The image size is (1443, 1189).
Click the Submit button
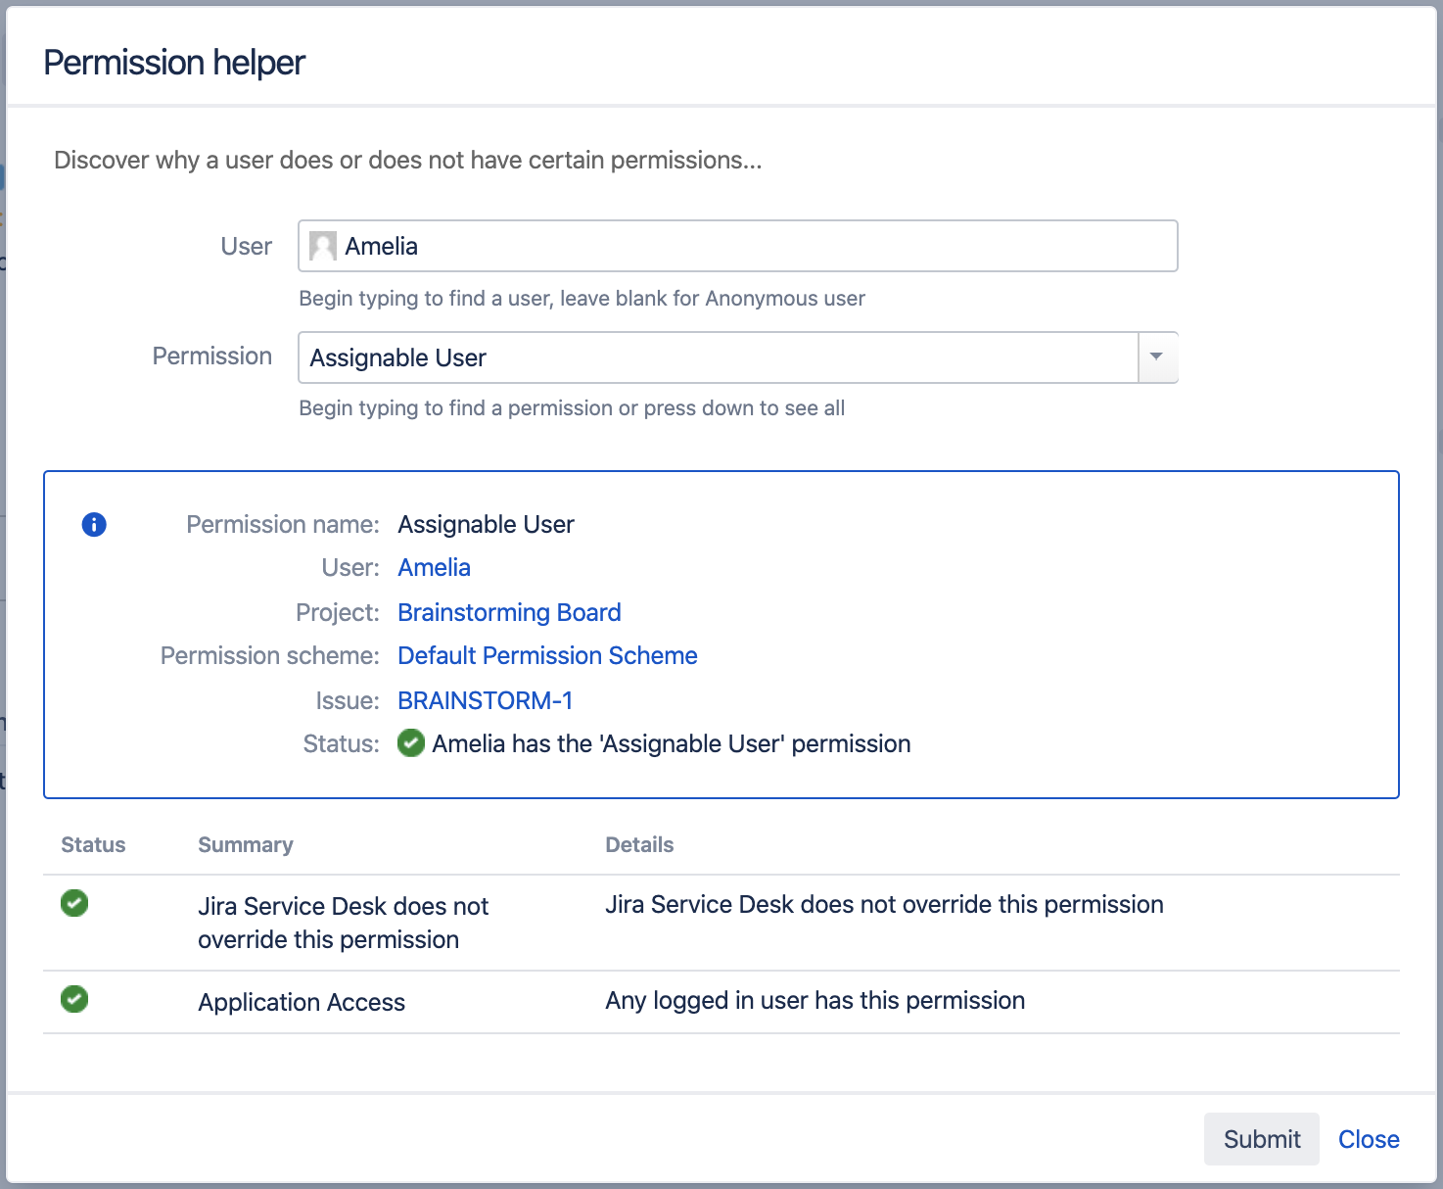point(1261,1139)
